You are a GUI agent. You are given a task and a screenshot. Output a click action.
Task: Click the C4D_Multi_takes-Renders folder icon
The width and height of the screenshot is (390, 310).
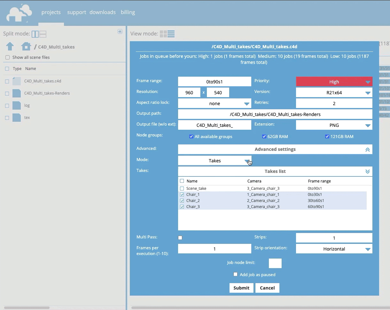pos(17,93)
